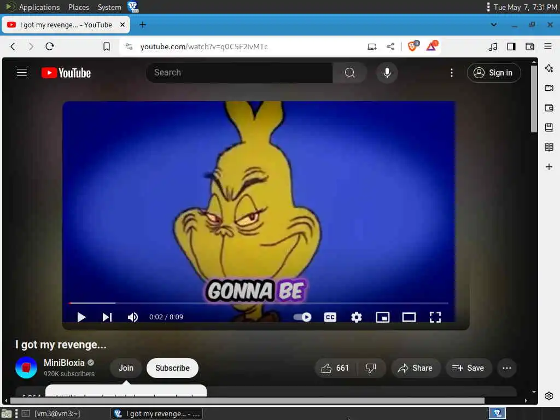Enable miniplayer mode

[382, 317]
